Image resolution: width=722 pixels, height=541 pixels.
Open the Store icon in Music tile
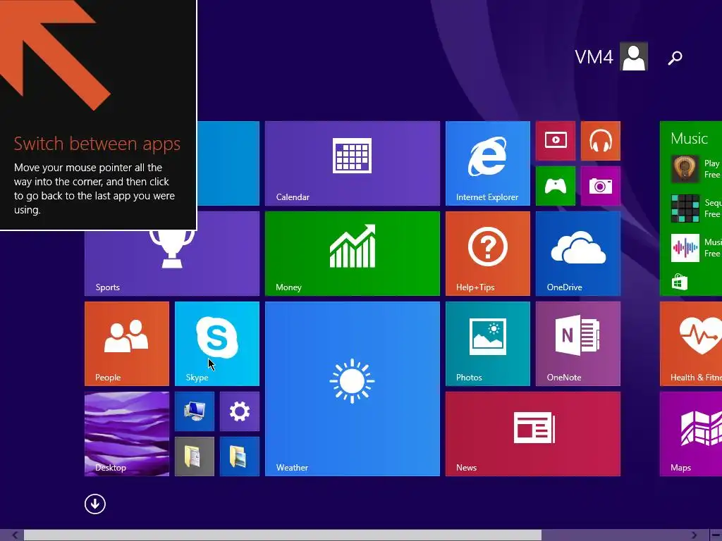pyautogui.click(x=680, y=282)
